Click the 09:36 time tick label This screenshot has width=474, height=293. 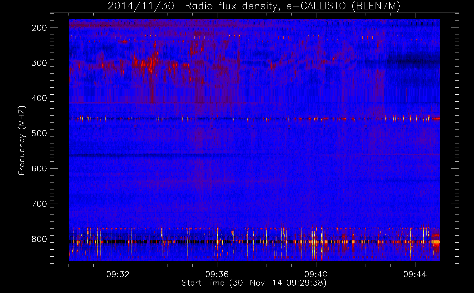pyautogui.click(x=217, y=275)
